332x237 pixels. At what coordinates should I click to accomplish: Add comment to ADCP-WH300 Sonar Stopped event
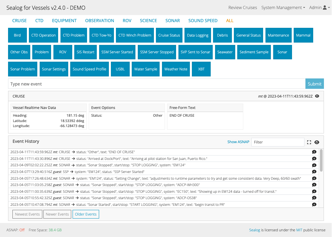pos(314,185)
